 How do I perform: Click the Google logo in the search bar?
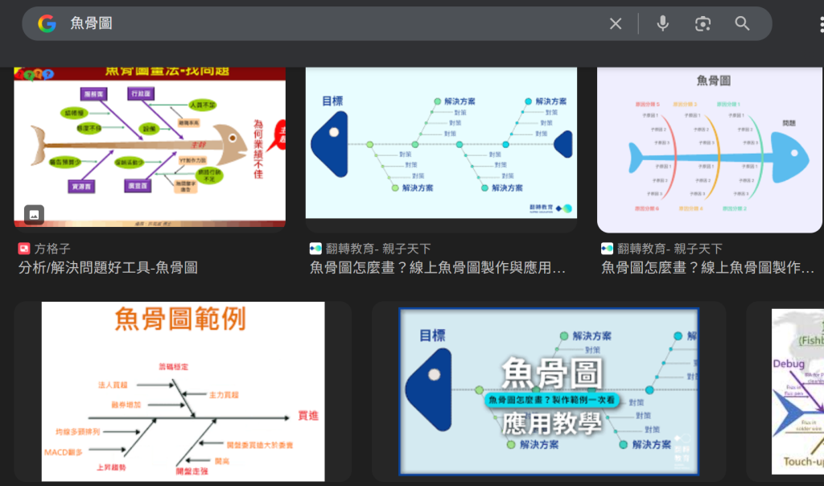(x=47, y=23)
